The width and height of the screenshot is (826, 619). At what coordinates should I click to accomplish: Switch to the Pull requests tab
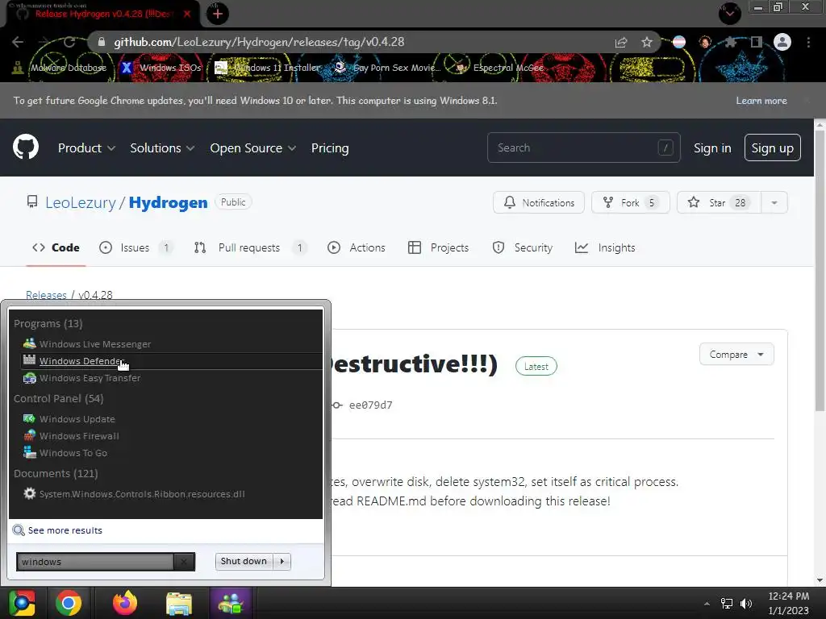(x=250, y=247)
